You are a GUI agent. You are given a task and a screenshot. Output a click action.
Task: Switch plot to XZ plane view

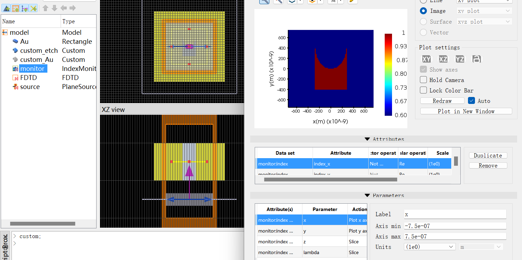[443, 59]
